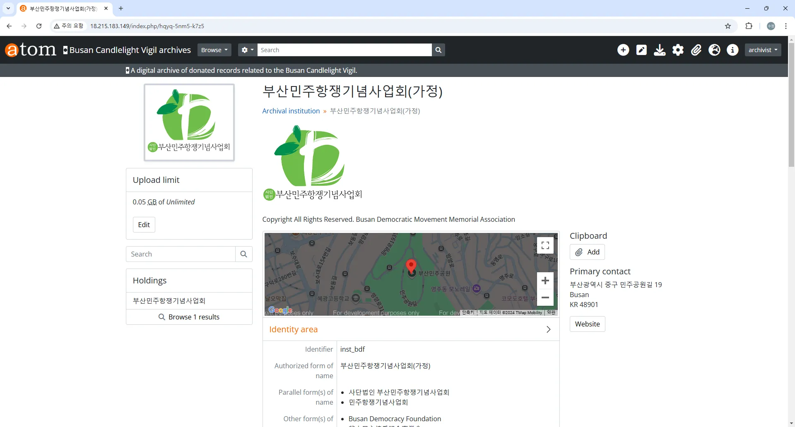This screenshot has height=427, width=795.
Task: Reload the page
Action: pyautogui.click(x=39, y=26)
